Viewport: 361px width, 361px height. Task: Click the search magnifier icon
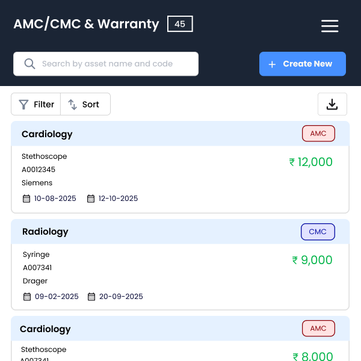[29, 64]
